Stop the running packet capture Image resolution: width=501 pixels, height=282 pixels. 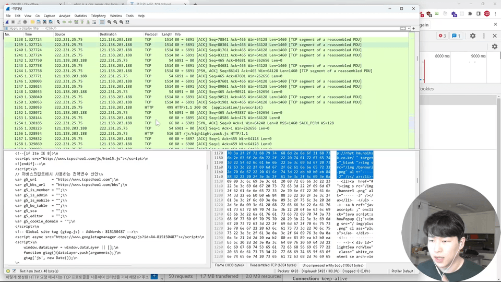pos(13,22)
